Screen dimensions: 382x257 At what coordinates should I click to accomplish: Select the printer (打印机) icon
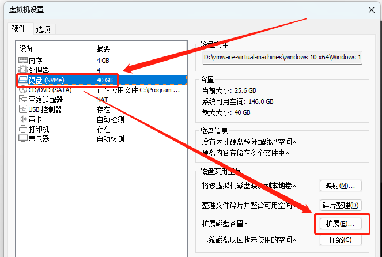pyautogui.click(x=23, y=129)
